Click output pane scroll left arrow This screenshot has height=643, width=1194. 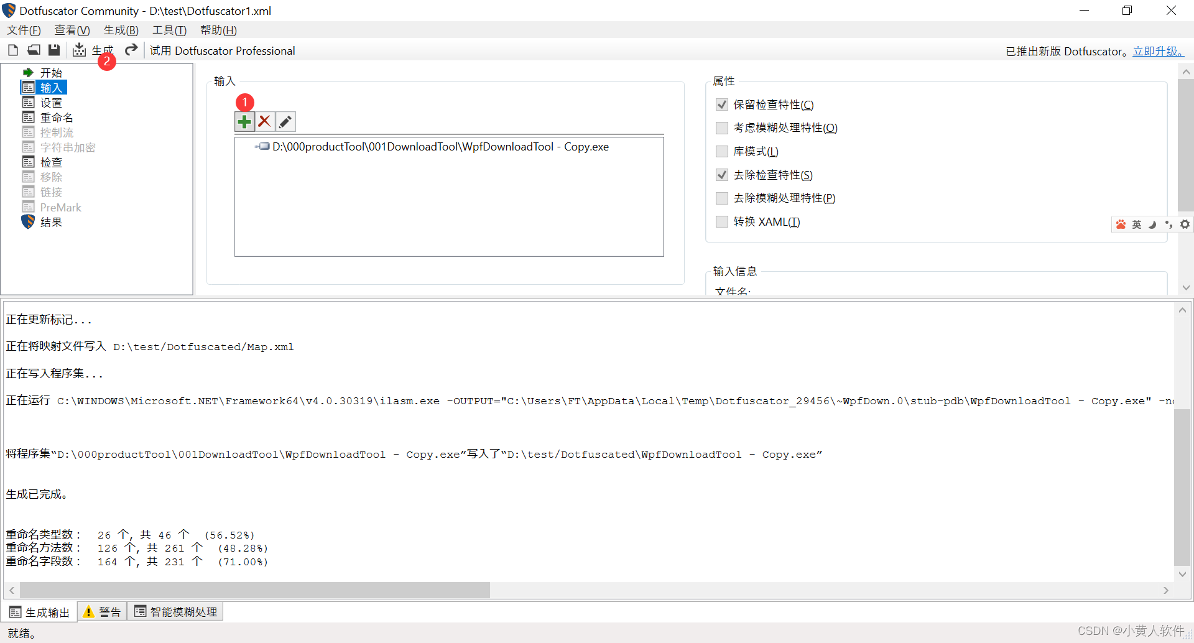[x=12, y=590]
